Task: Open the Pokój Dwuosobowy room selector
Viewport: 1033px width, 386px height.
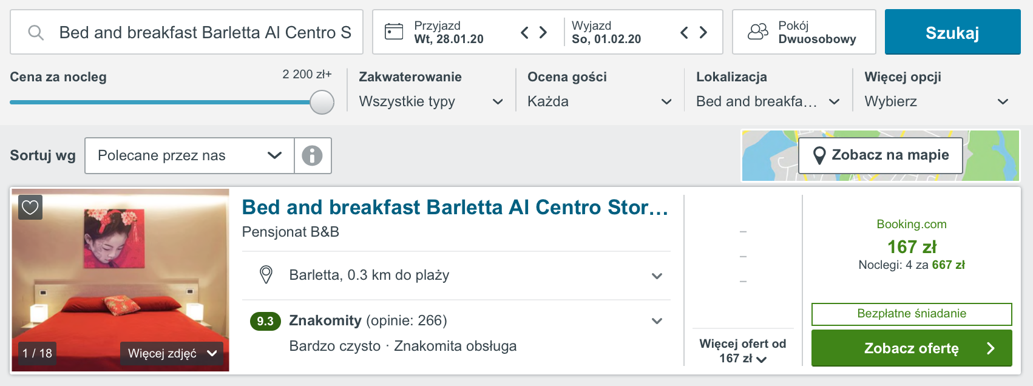Action: point(804,32)
